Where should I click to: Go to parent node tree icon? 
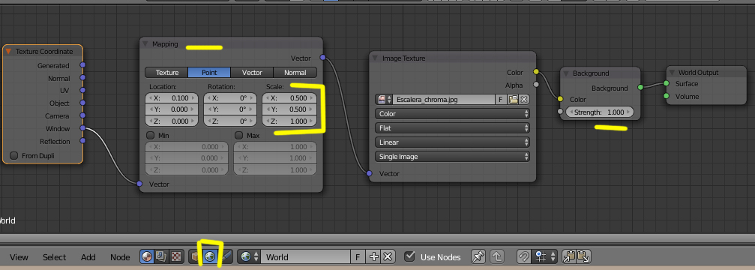click(x=496, y=257)
